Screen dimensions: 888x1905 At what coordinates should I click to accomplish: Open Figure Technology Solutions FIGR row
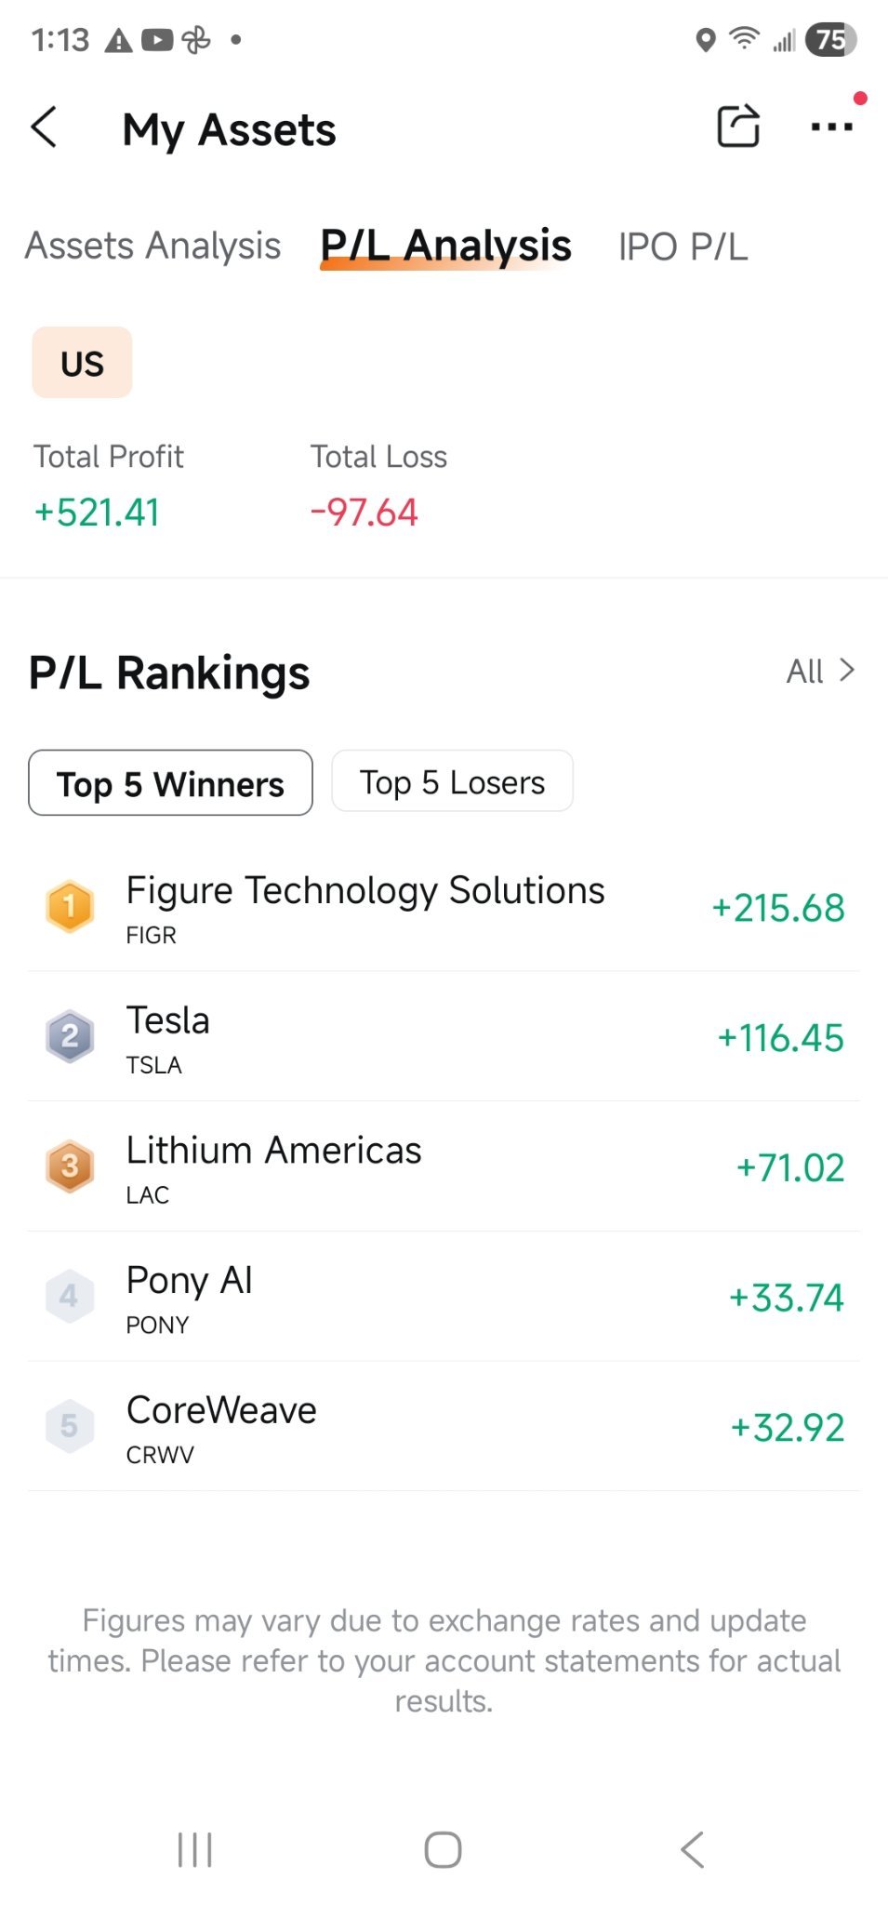pos(444,907)
